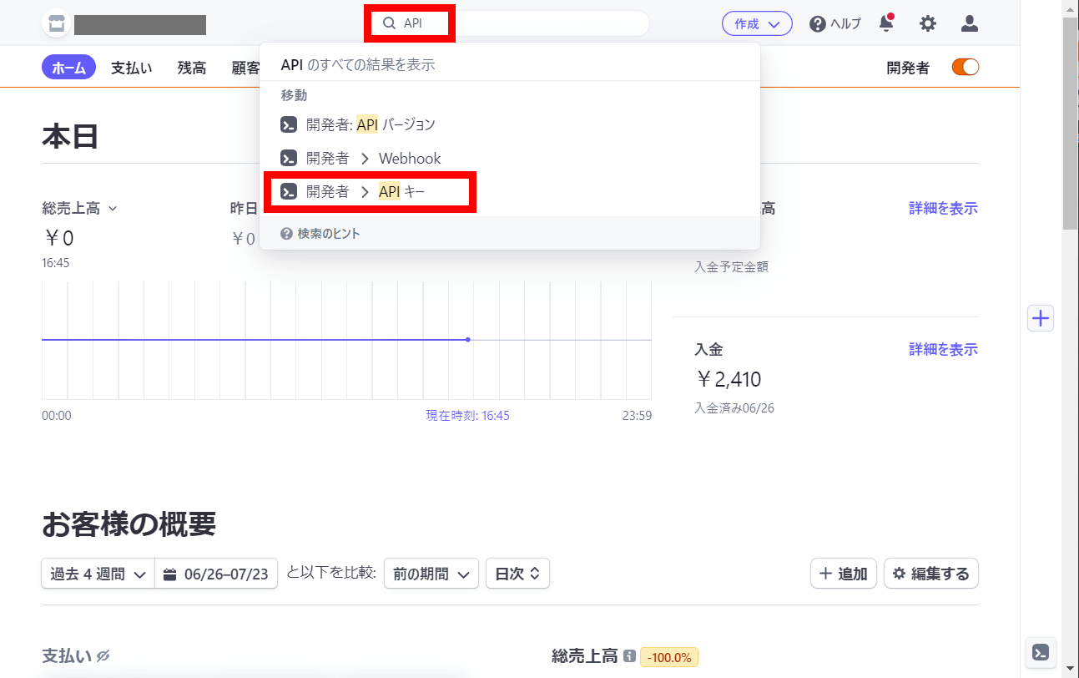Click the top 詳細を表示 link
Screen dimensions: 1079x678
pos(943,208)
